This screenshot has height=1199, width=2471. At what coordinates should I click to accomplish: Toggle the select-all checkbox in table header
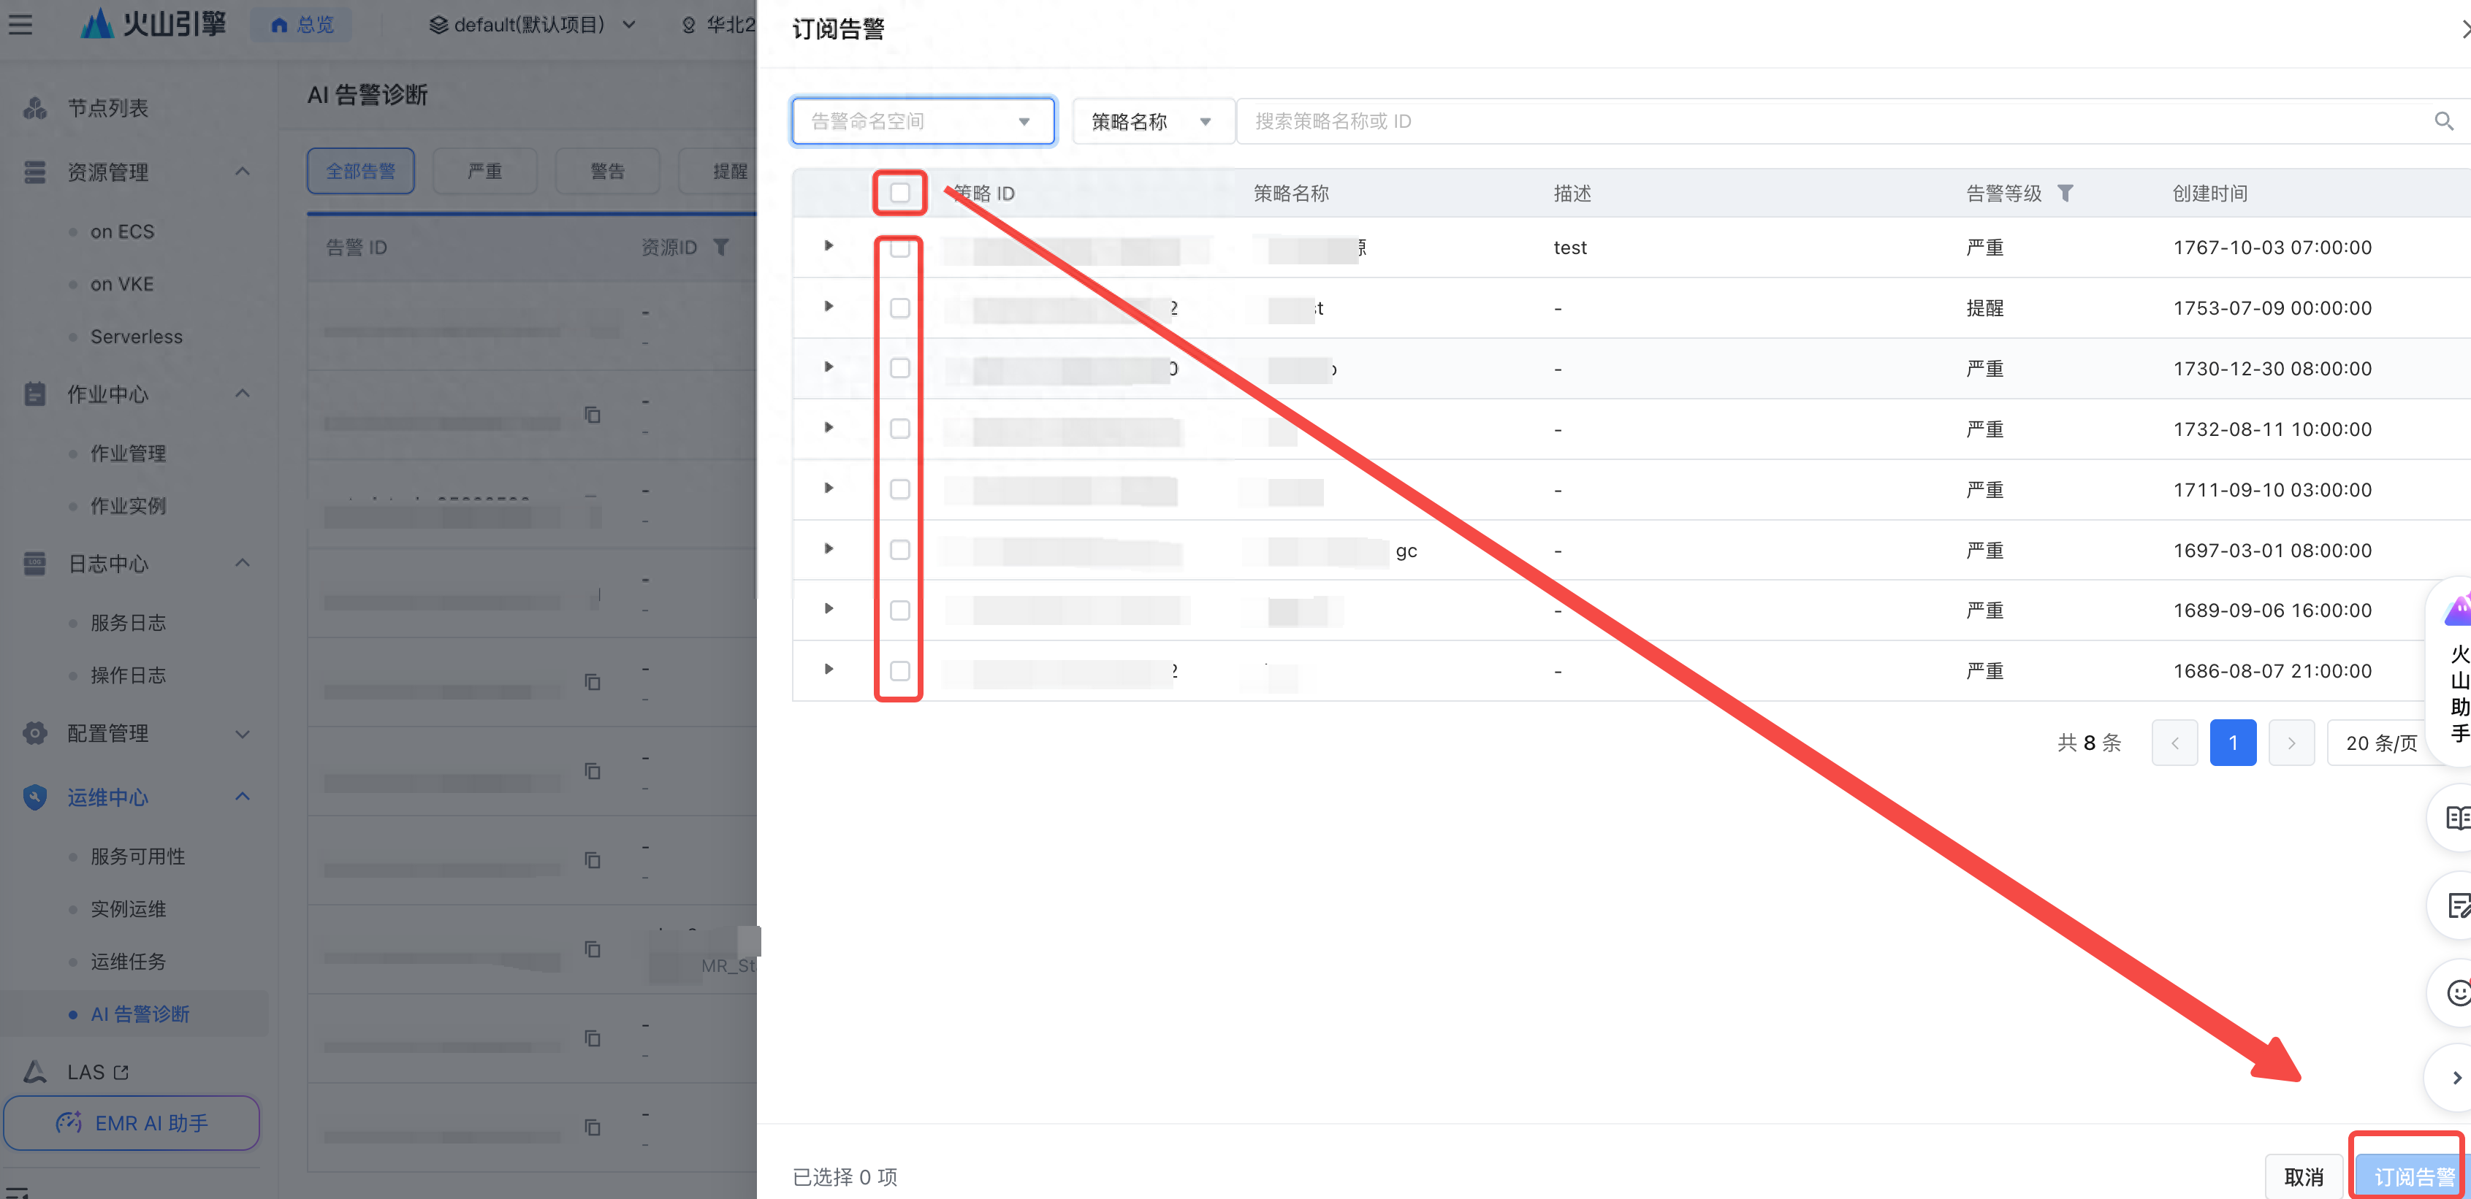tap(899, 193)
